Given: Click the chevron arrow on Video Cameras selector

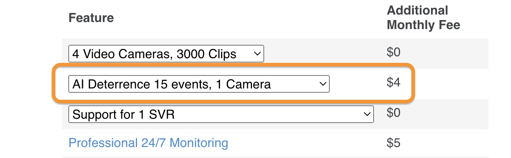Looking at the screenshot, I should 257,53.
